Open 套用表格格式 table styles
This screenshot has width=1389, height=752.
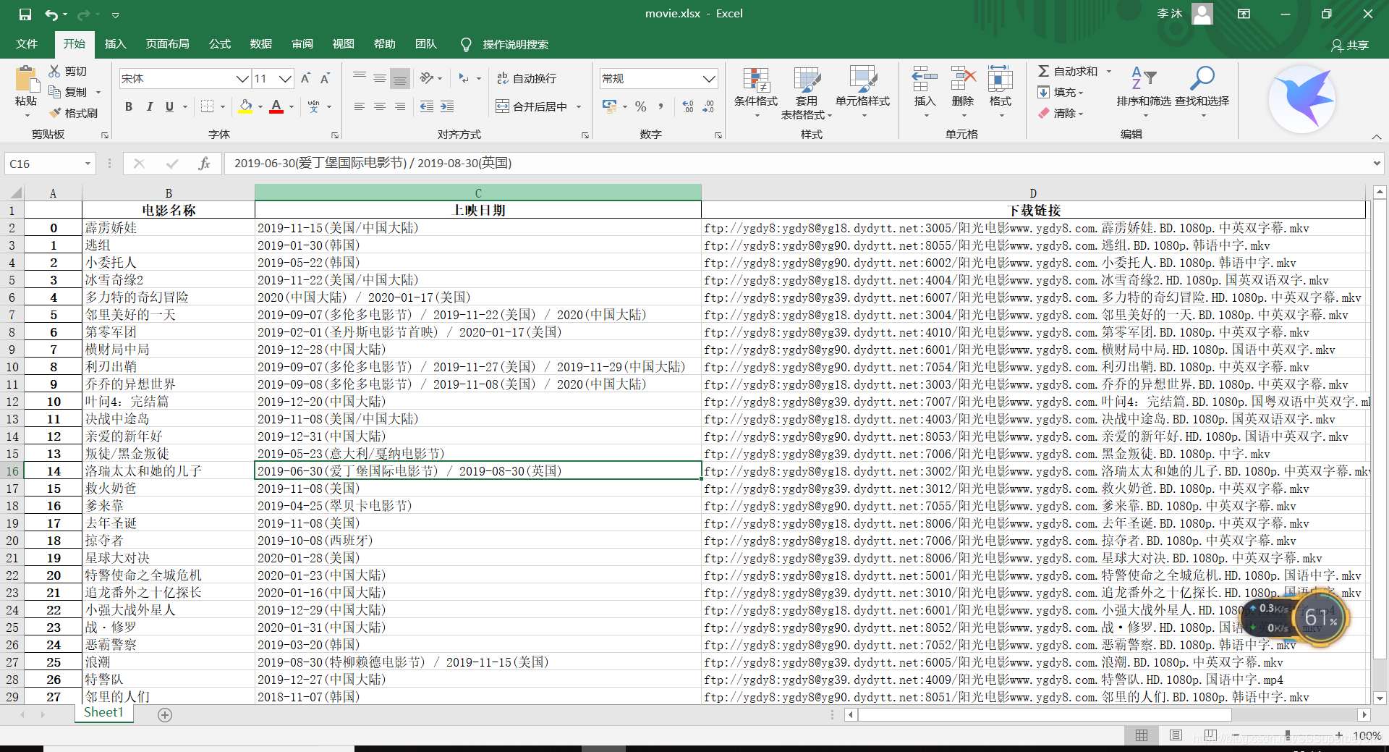[x=807, y=93]
